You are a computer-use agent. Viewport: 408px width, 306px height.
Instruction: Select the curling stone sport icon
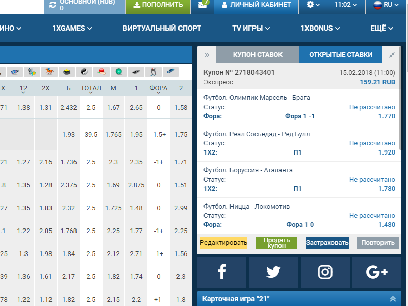[67, 72]
